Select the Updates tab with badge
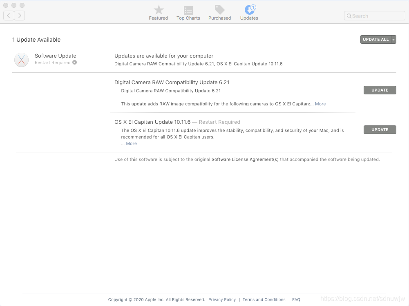Viewport: 409px width, 306px height. click(x=249, y=13)
